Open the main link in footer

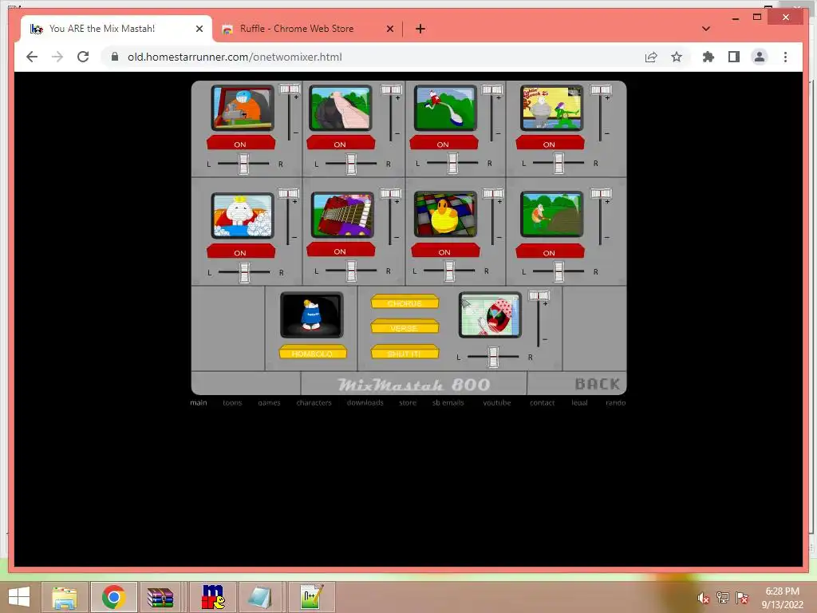[199, 402]
